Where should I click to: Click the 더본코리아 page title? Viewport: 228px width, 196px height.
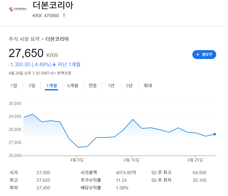53,5
